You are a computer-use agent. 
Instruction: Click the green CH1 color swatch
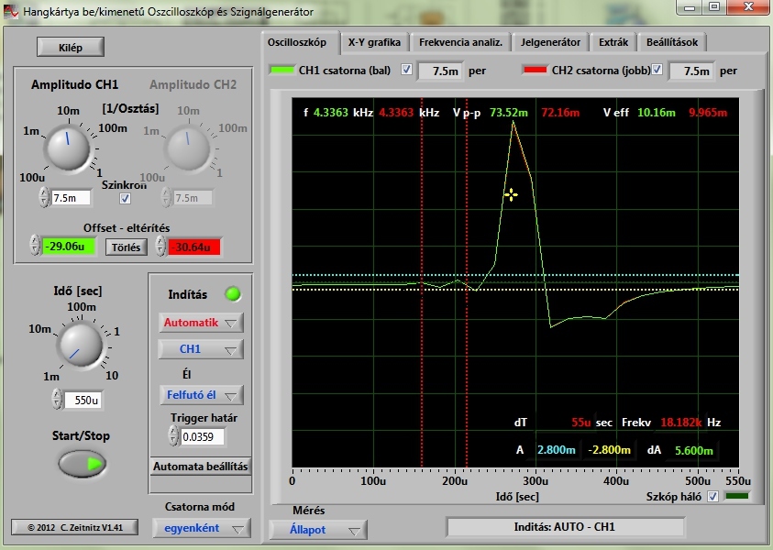click(x=282, y=70)
